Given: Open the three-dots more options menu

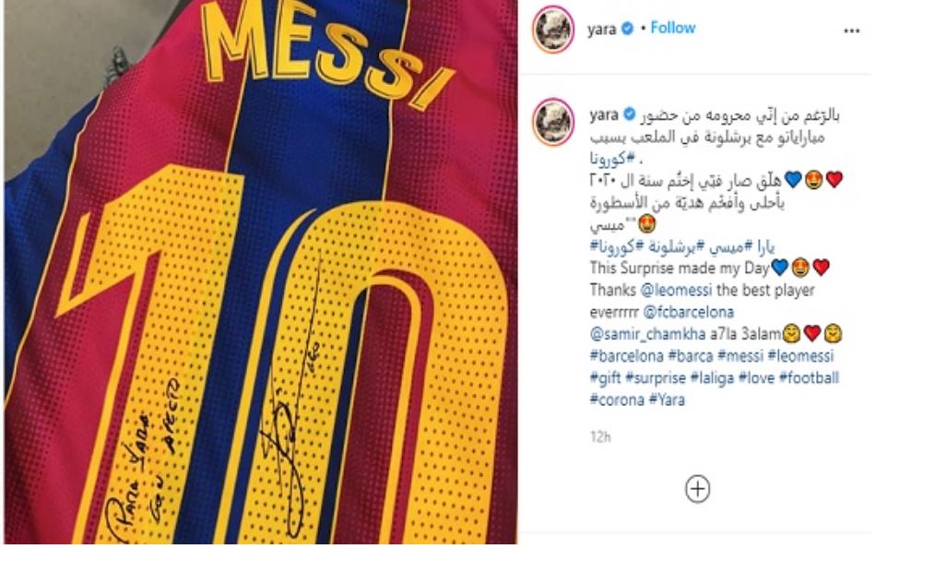Looking at the screenshot, I should tap(851, 30).
